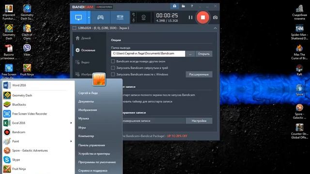The height and width of the screenshot is (174, 310).
Task: Launch Fruit Ninja from Start menu
Action: [38, 169]
